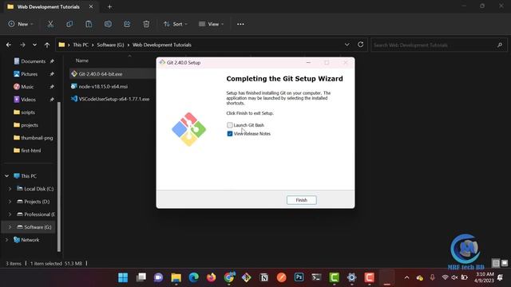Viewport: 511px width, 287px height.
Task: Click the Name column header
Action: [x=81, y=61]
